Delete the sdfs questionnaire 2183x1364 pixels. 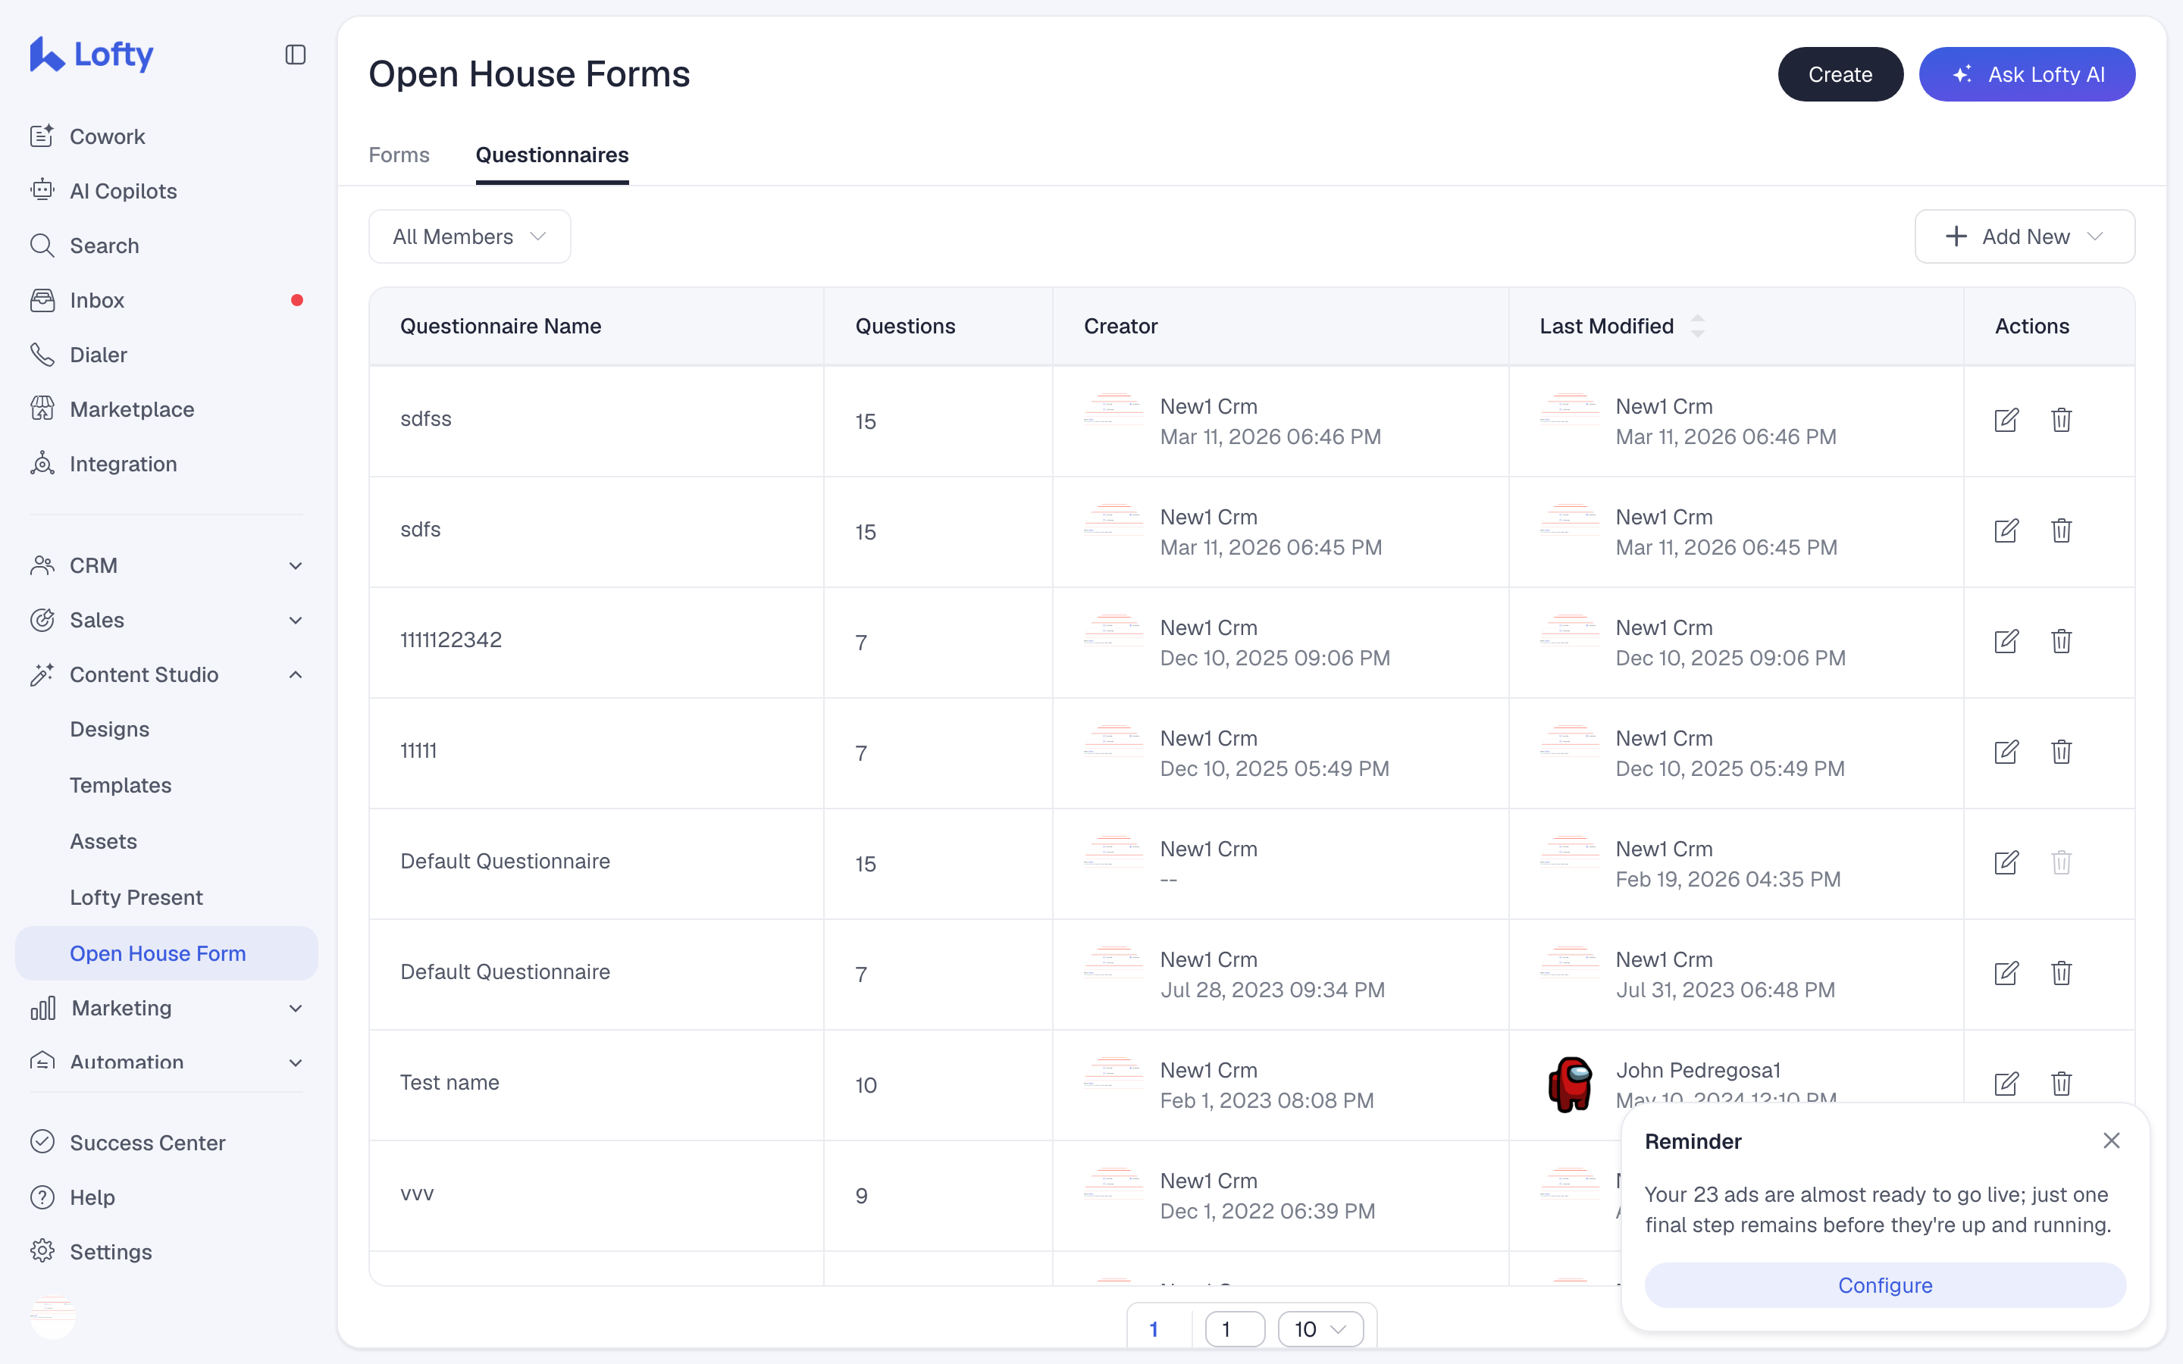click(x=2061, y=530)
